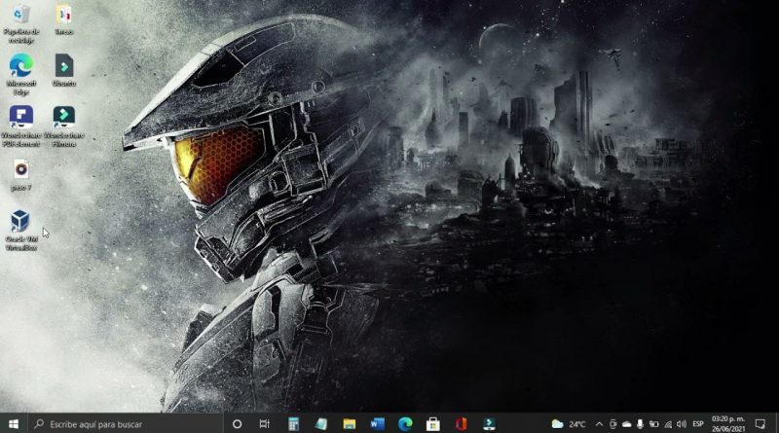Click the first tray icon next to the chevron
Image resolution: width=779 pixels, height=433 pixels.
tap(613, 424)
